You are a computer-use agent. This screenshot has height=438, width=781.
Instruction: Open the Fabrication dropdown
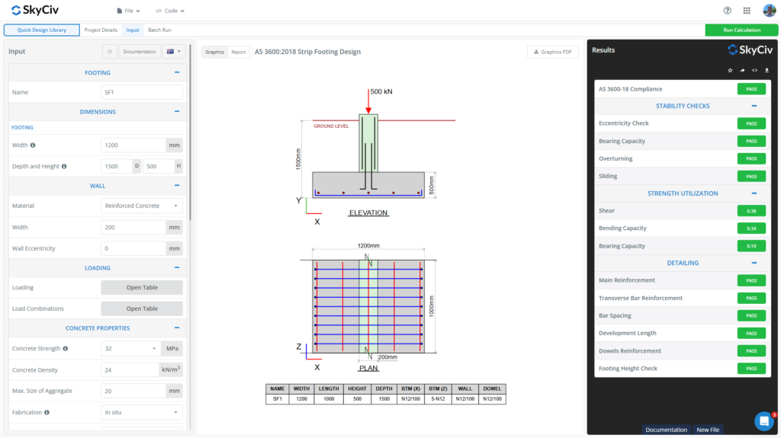coord(141,412)
